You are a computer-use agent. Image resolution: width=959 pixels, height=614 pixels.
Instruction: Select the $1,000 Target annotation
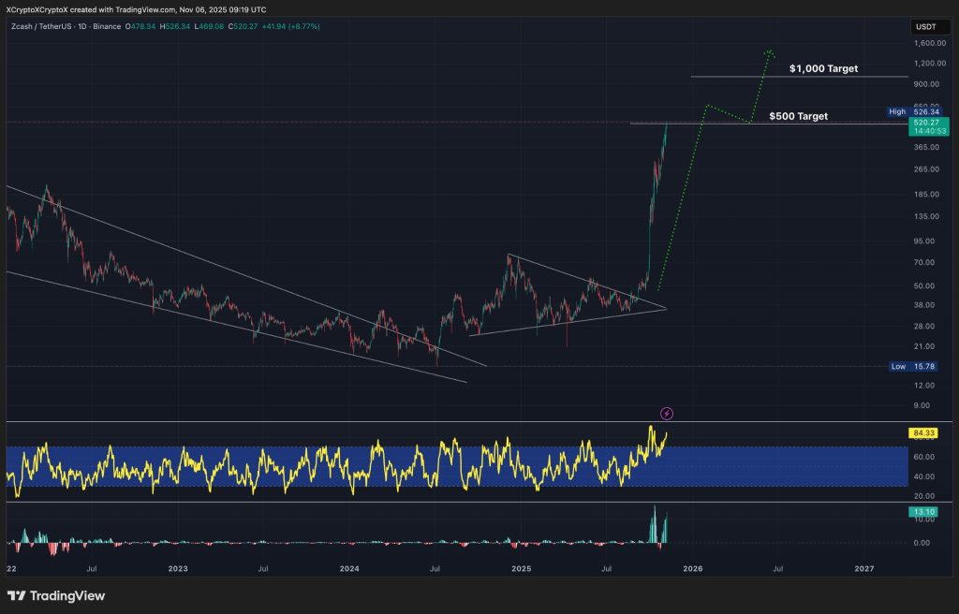[825, 67]
